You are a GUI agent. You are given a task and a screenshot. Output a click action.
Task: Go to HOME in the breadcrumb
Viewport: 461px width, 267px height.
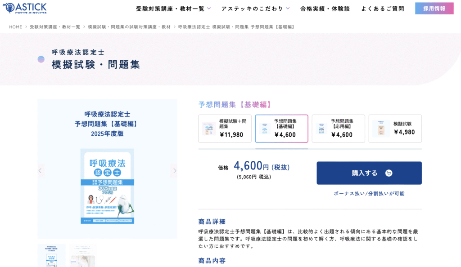pos(15,27)
